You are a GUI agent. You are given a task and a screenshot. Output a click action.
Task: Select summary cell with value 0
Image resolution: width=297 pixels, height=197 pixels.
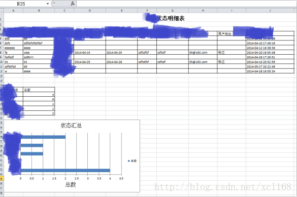tap(39, 99)
